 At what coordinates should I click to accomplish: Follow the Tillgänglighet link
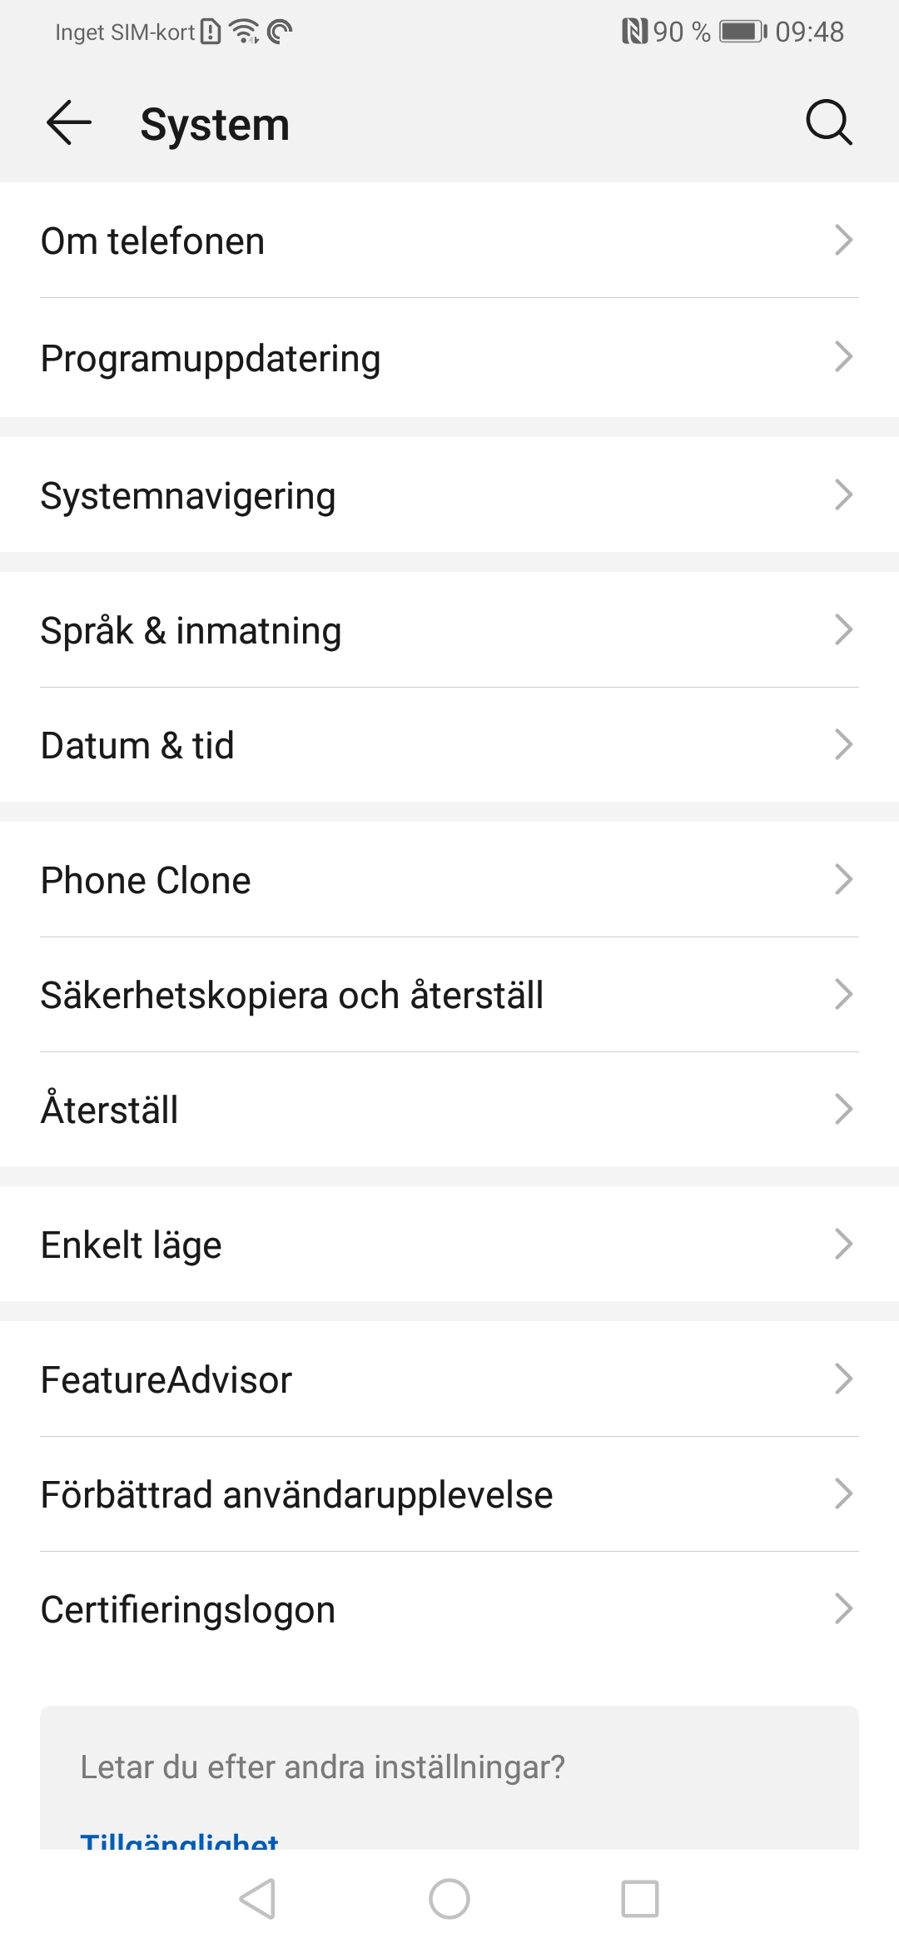tap(179, 1840)
